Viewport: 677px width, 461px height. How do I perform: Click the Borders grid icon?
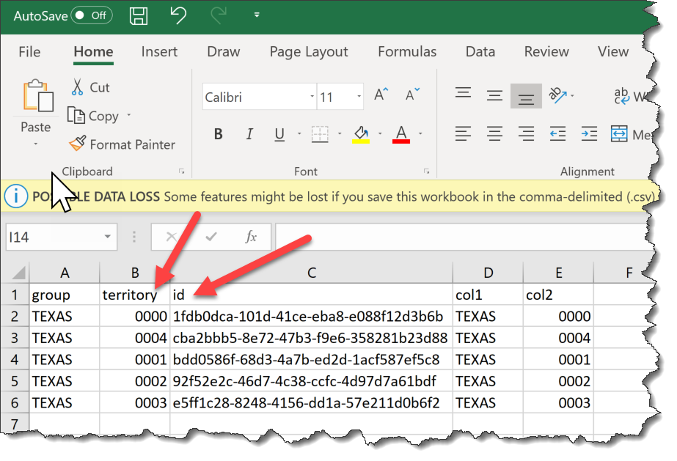click(x=320, y=134)
